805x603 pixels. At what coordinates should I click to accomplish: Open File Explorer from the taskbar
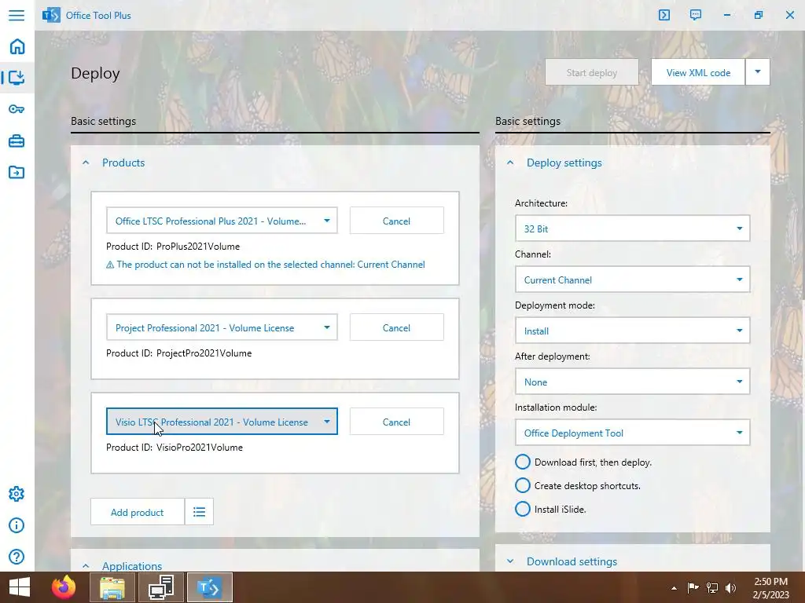click(x=112, y=587)
